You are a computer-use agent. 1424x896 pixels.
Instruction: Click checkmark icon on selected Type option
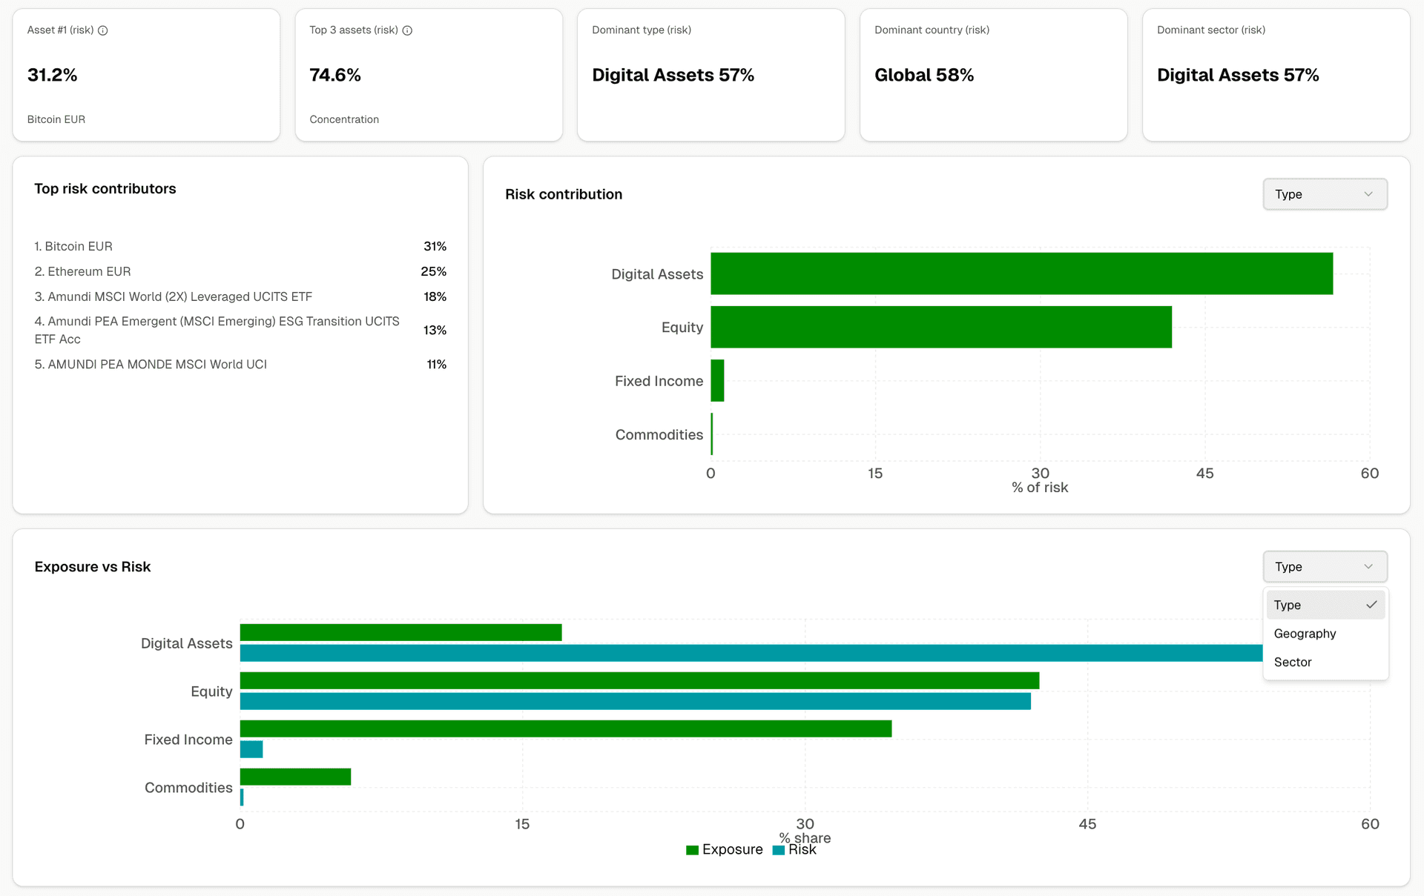(x=1371, y=605)
